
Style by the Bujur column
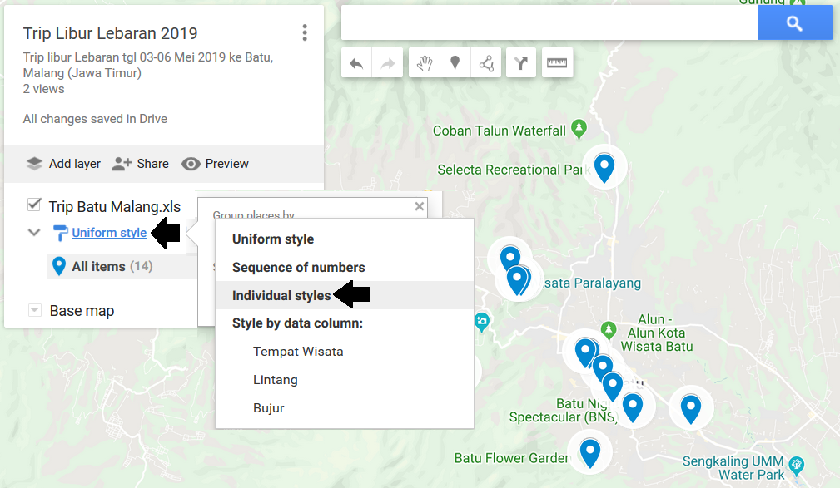point(345,407)
